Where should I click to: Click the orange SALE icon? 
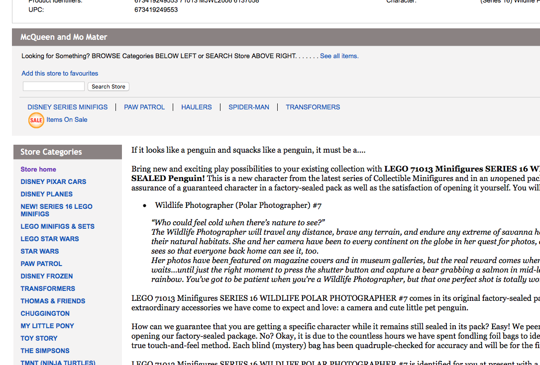(x=36, y=120)
